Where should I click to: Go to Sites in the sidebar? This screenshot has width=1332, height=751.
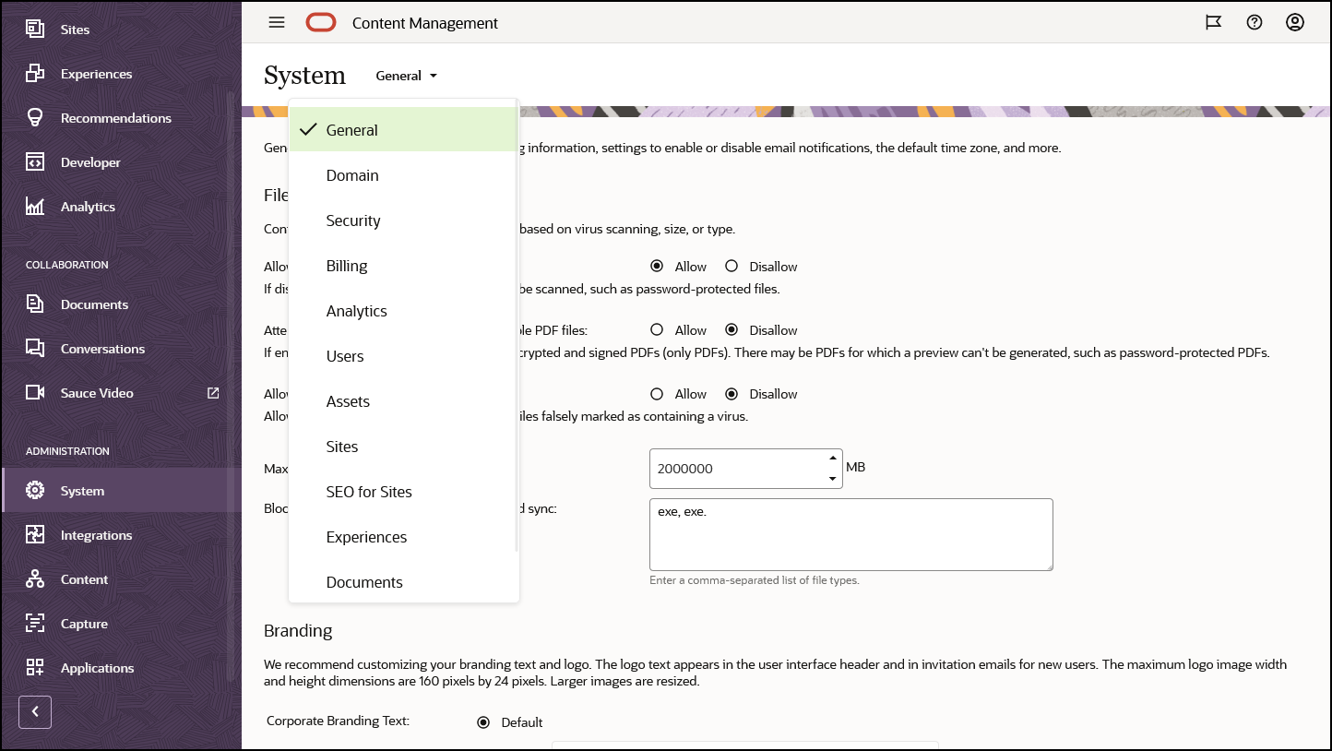click(x=76, y=30)
